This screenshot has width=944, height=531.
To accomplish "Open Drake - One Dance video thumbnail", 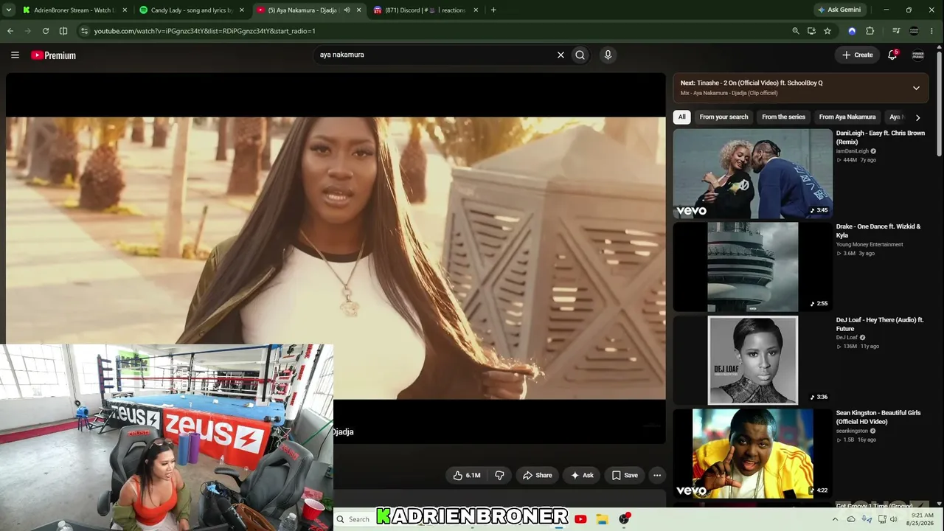I will [753, 267].
